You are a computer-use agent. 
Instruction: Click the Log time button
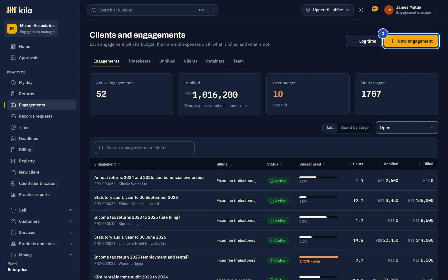coord(364,41)
